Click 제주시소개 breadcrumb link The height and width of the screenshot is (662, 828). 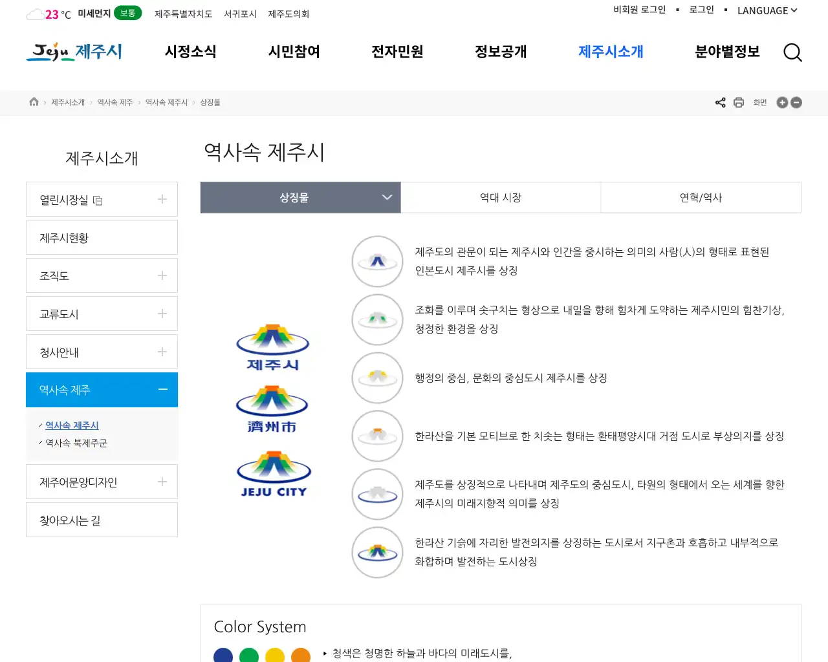(68, 102)
